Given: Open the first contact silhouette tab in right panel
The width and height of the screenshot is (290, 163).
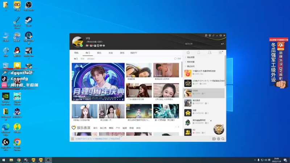Looking at the screenshot, I should (199, 53).
